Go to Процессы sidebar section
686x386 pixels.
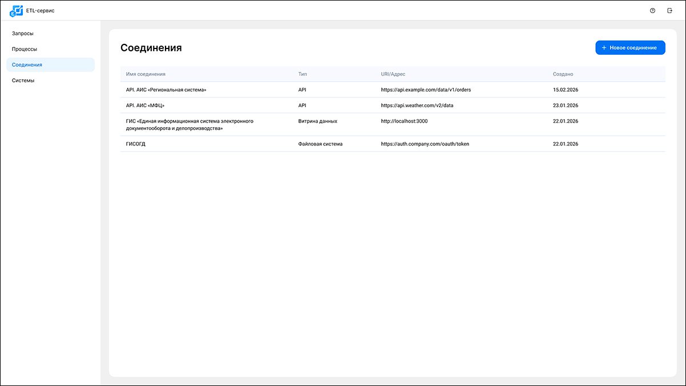pyautogui.click(x=25, y=49)
